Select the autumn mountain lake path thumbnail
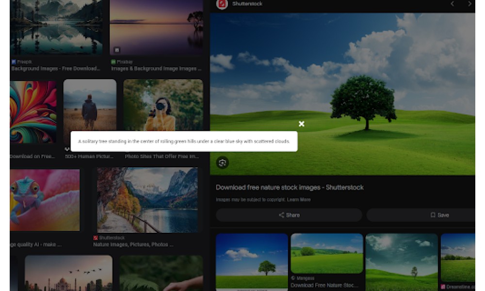Viewport: 485px width, 291px height. (147, 200)
